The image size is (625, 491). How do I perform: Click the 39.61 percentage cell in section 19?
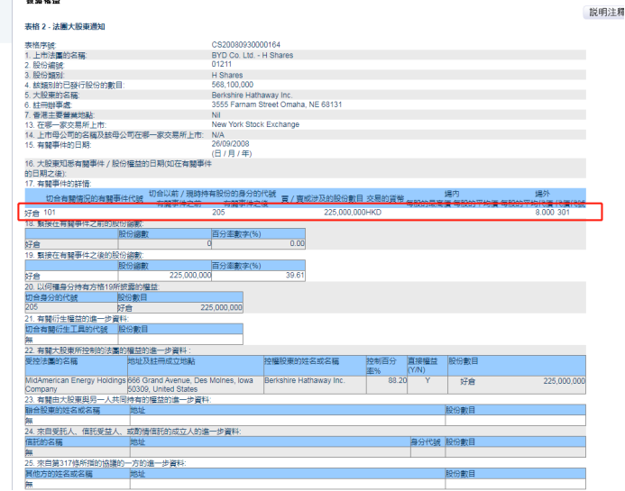294,276
